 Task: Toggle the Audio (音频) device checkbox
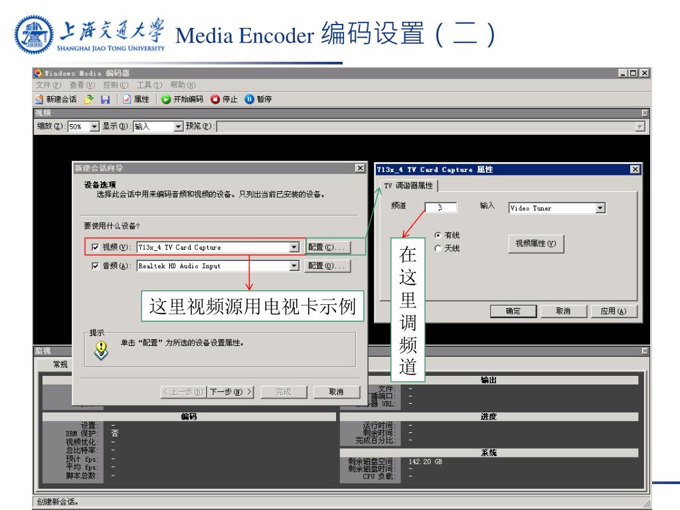click(x=96, y=266)
